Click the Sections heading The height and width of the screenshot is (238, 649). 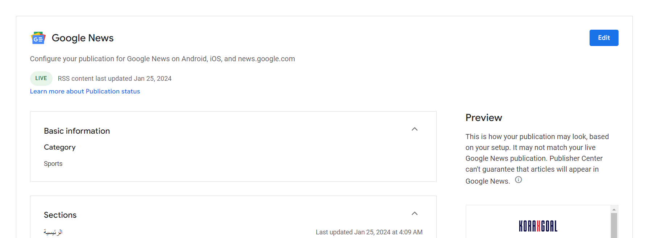pos(60,215)
